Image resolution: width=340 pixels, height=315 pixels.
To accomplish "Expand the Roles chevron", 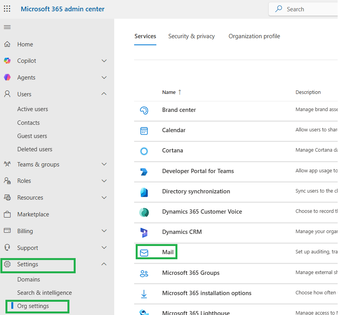I will [x=104, y=181].
